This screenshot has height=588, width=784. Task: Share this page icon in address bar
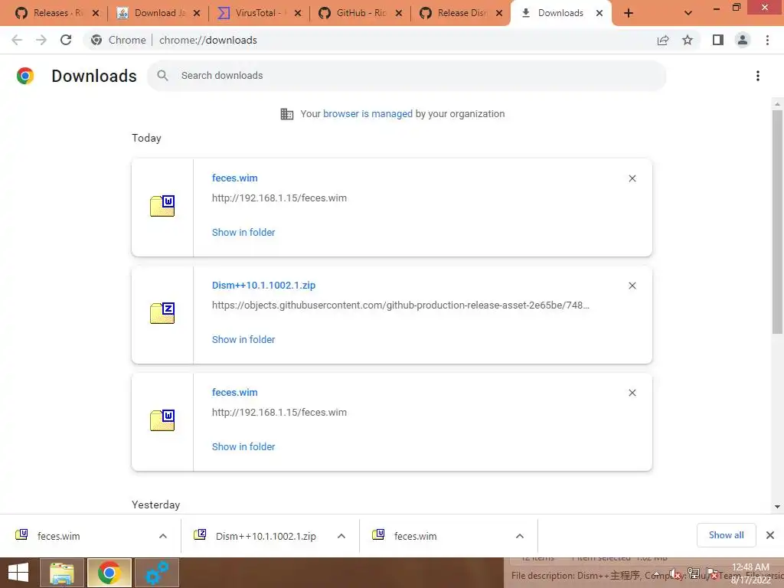pos(663,40)
